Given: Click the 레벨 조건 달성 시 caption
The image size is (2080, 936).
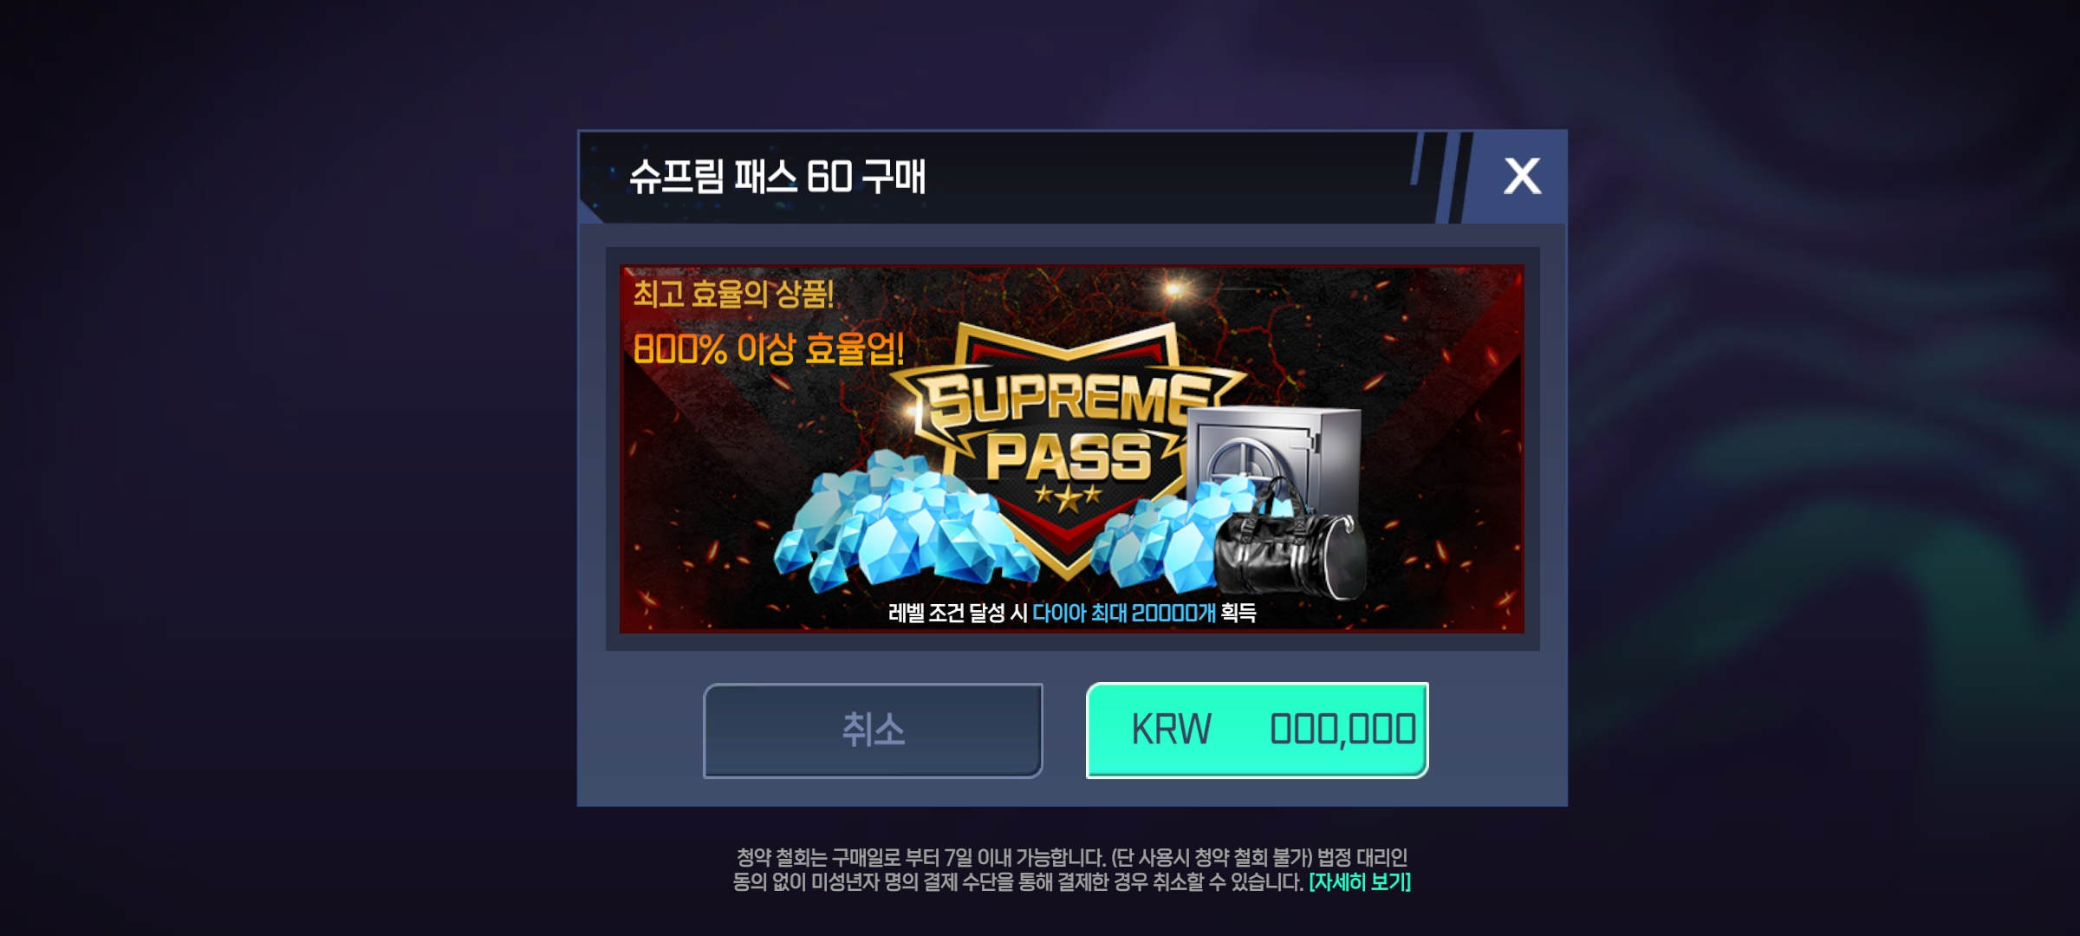Looking at the screenshot, I should pos(958,613).
